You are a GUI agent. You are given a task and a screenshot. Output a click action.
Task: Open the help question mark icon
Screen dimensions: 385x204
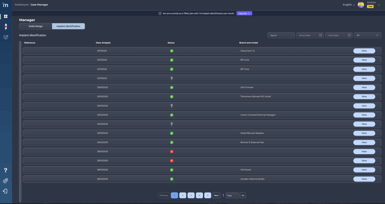(x=6, y=170)
